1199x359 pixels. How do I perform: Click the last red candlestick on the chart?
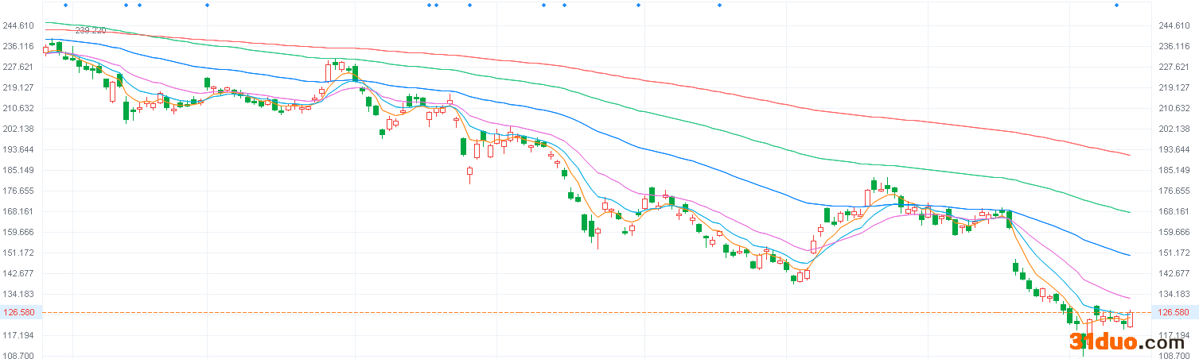(x=1130, y=319)
